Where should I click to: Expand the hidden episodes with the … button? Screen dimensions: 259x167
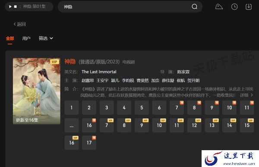pos(72,125)
